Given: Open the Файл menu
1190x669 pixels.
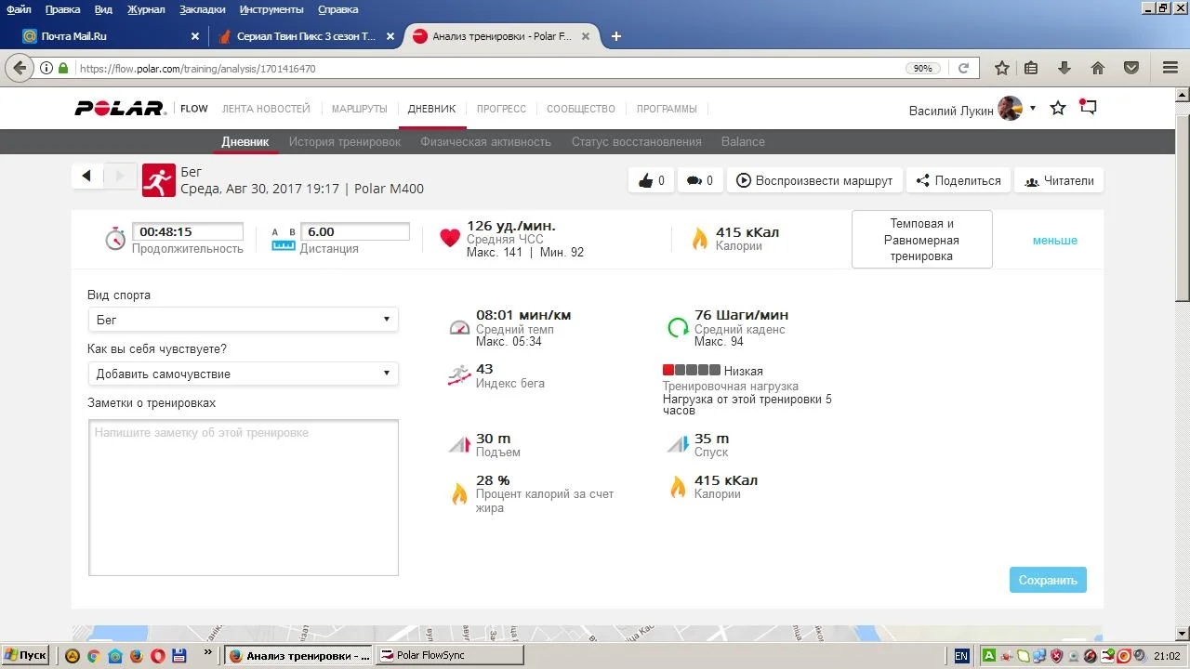Looking at the screenshot, I should 19,9.
